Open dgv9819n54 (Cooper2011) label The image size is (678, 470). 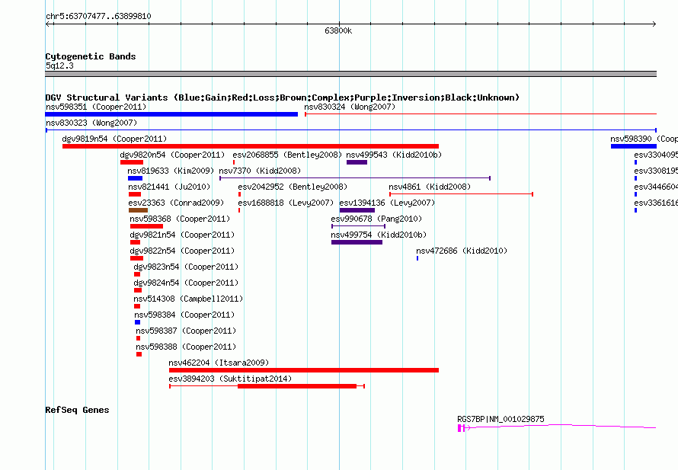coord(114,139)
